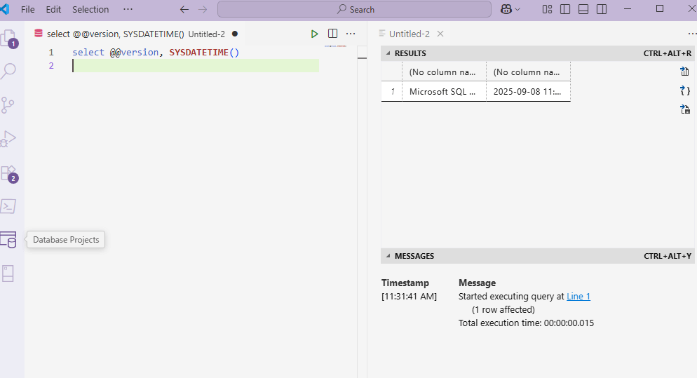Run the SQL query with the green play button
This screenshot has height=378, width=697.
[x=315, y=34]
